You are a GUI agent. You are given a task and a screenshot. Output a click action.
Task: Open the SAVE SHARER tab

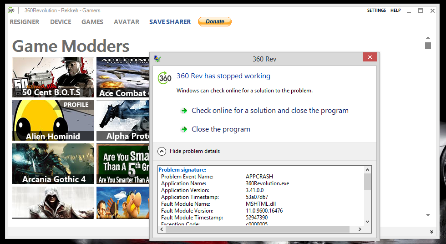170,22
